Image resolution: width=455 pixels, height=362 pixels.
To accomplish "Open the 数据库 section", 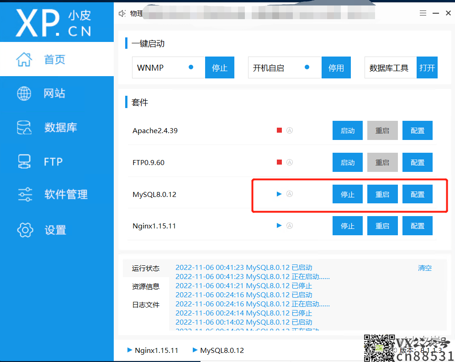I will 57,127.
